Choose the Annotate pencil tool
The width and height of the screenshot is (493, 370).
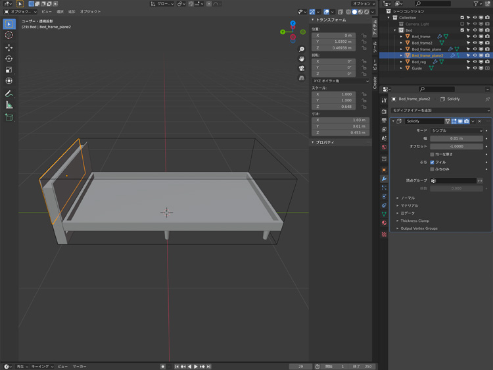coord(9,93)
